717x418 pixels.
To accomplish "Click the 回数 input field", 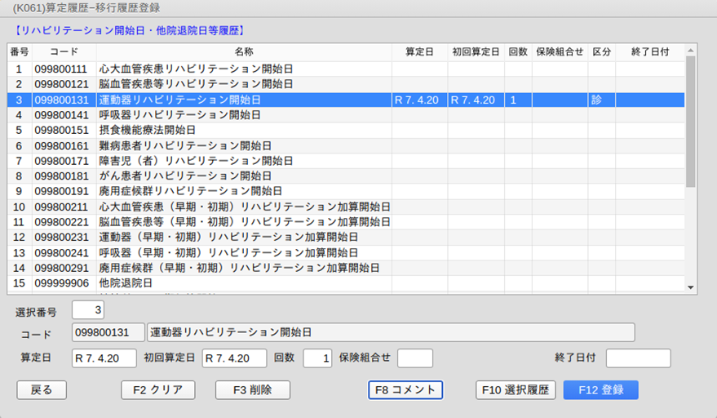I will [317, 358].
